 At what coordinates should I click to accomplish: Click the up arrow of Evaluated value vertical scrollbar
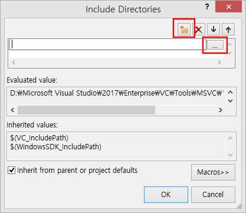230,93
